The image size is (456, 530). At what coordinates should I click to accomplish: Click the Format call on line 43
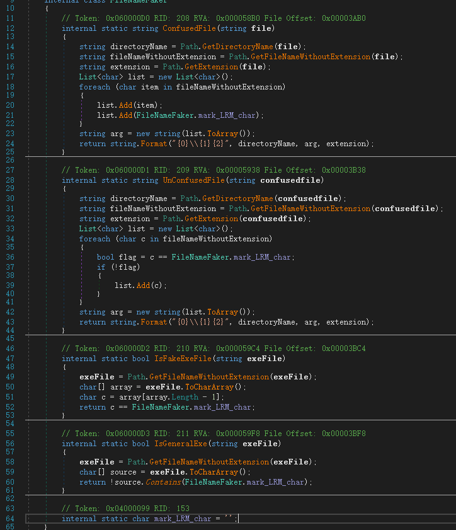(x=154, y=322)
